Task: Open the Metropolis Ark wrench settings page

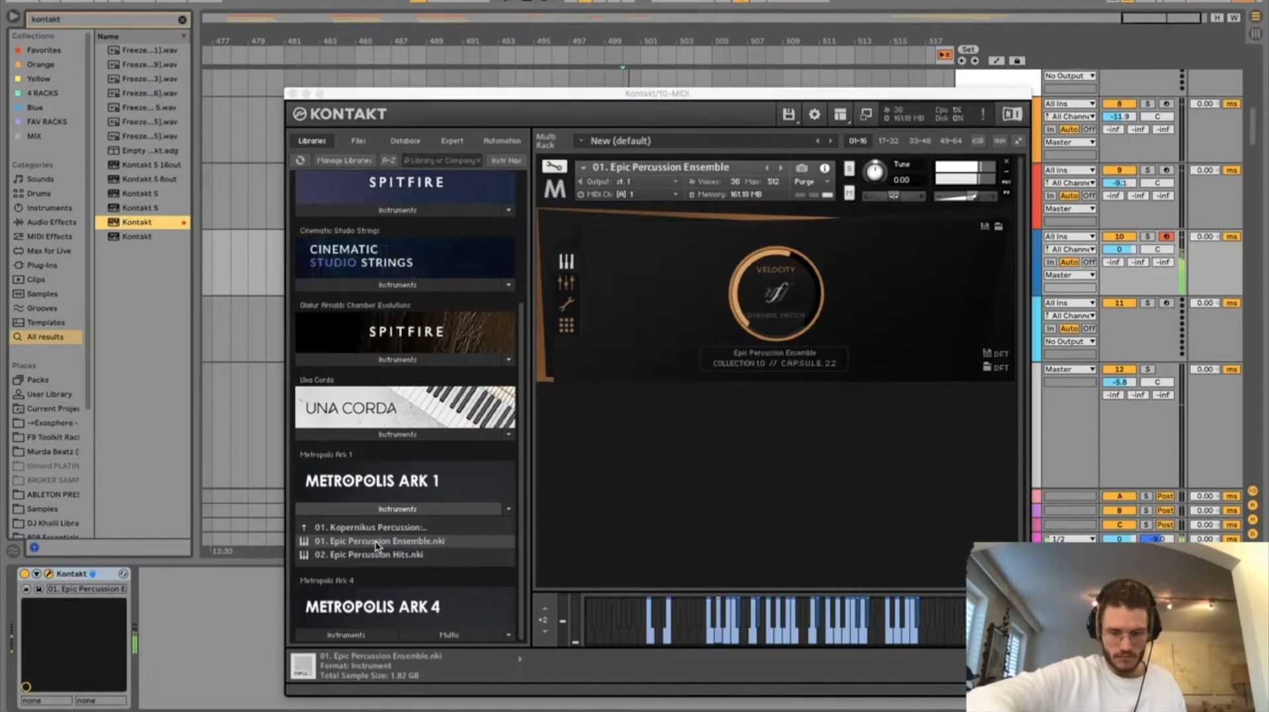Action: point(566,304)
